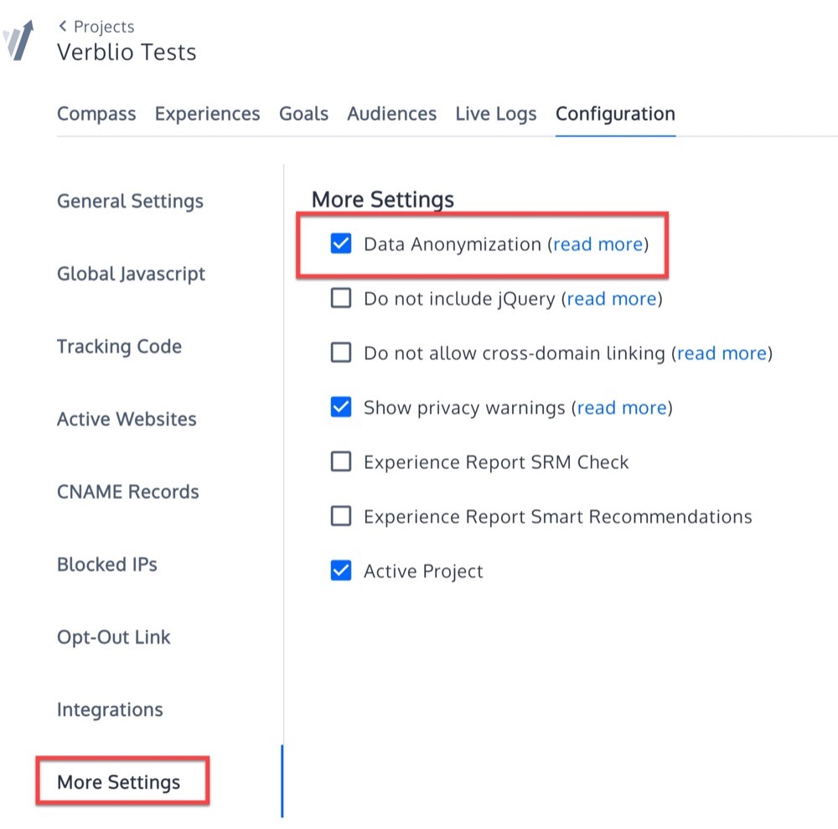The height and width of the screenshot is (829, 838).
Task: Disable Show privacy warnings
Action: [x=340, y=407]
